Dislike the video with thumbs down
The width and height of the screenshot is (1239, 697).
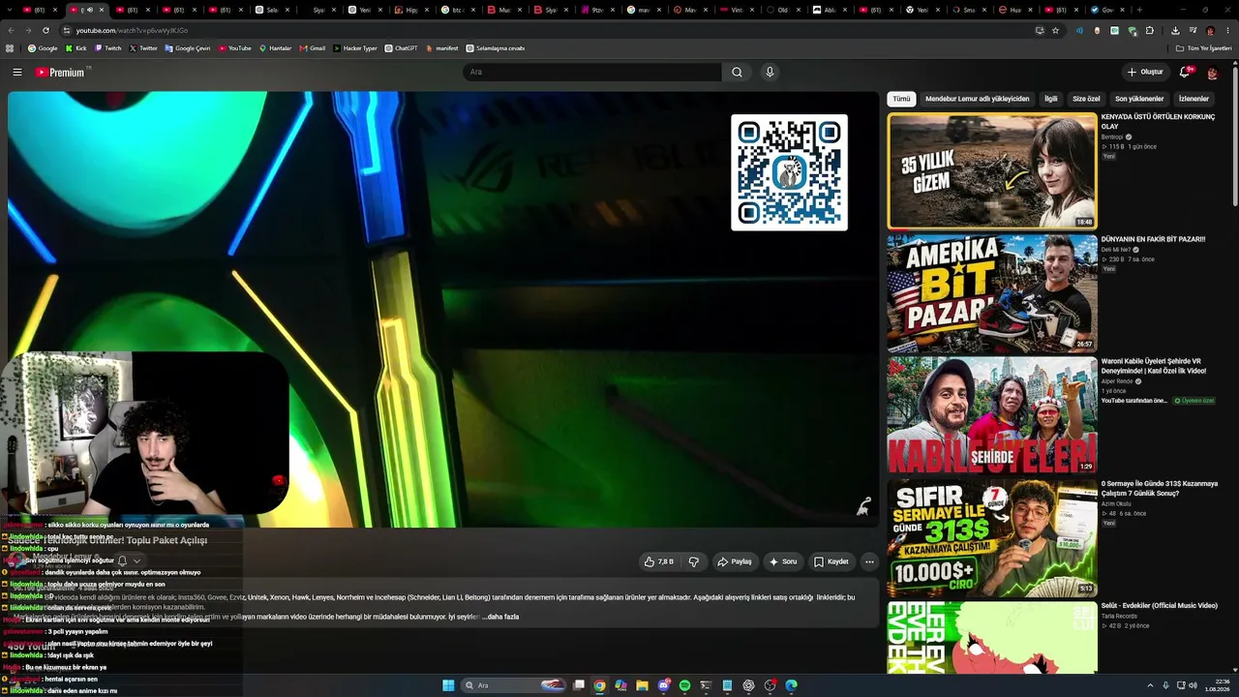point(693,561)
